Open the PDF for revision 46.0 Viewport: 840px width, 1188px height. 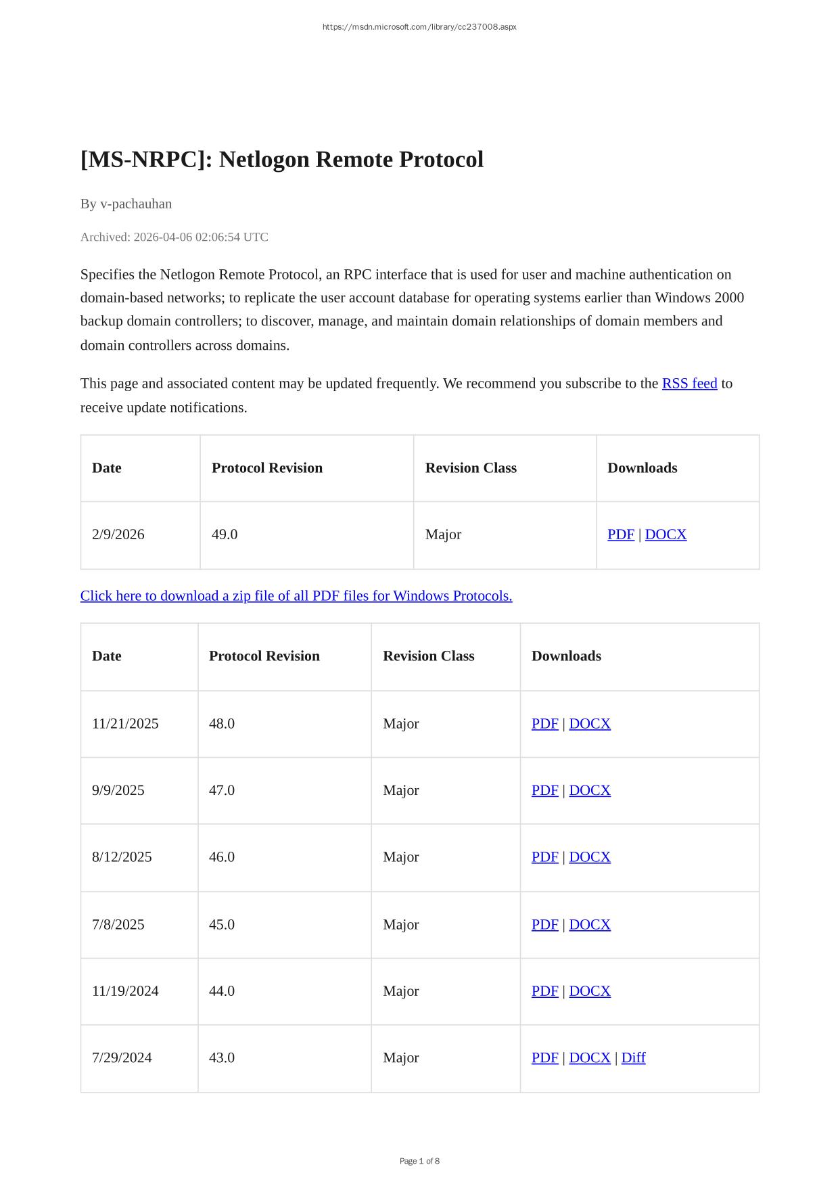tap(544, 857)
